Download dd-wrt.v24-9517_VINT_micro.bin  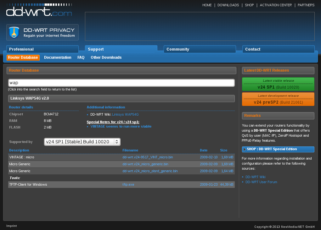pyautogui.click(x=148, y=157)
